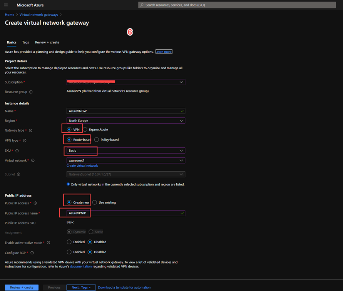The image size is (343, 291).
Task: Focus the Public IP address name field
Action: pyautogui.click(x=126, y=213)
